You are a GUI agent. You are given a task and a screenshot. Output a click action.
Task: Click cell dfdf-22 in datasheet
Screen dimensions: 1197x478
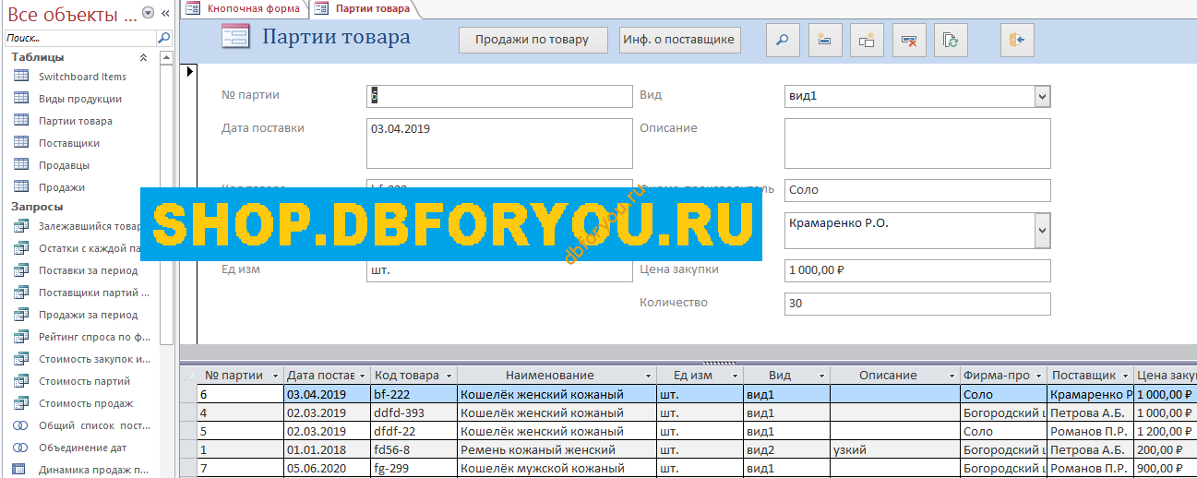pos(413,431)
